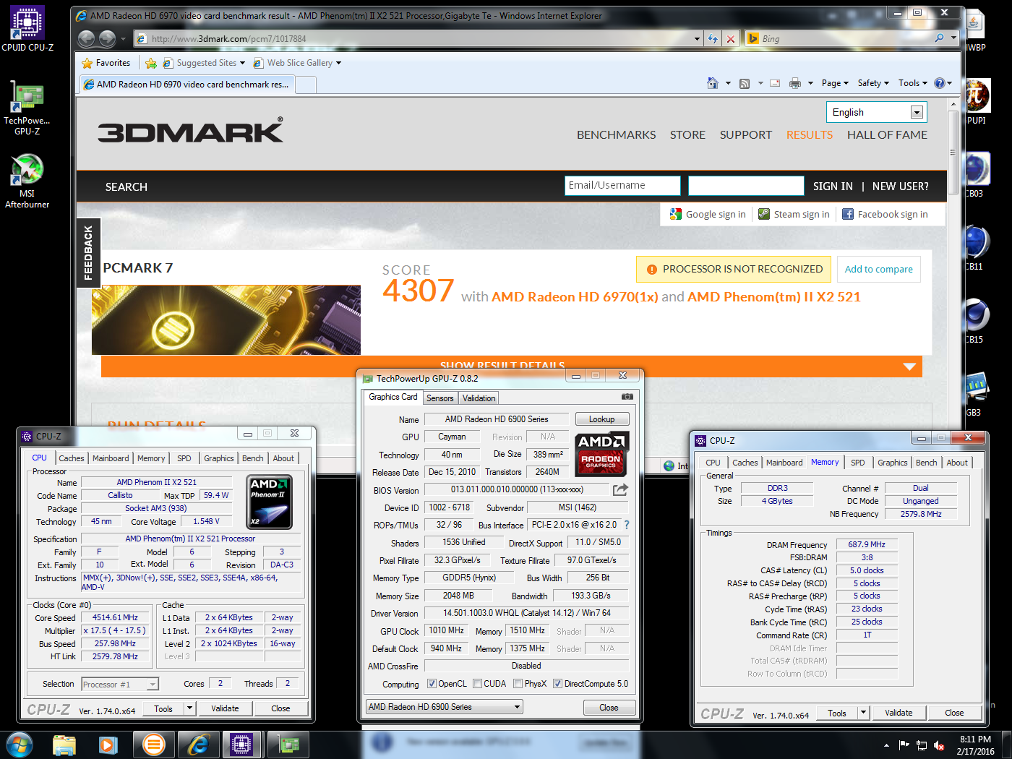Open MSI Afterburner desktop shortcut
Image resolution: width=1012 pixels, height=759 pixels.
click(27, 181)
